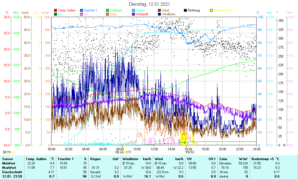Click the "ET" legend label
The height and width of the screenshot is (180, 298).
60,14
